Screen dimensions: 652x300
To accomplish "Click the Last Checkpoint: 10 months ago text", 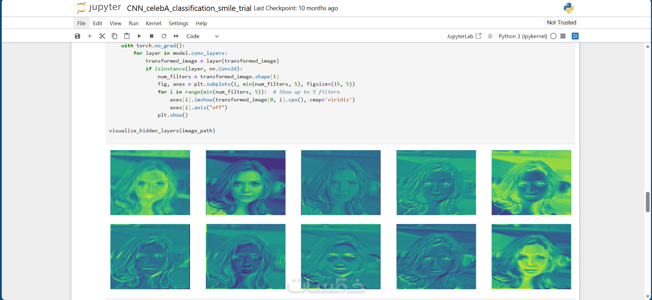I will click(296, 8).
